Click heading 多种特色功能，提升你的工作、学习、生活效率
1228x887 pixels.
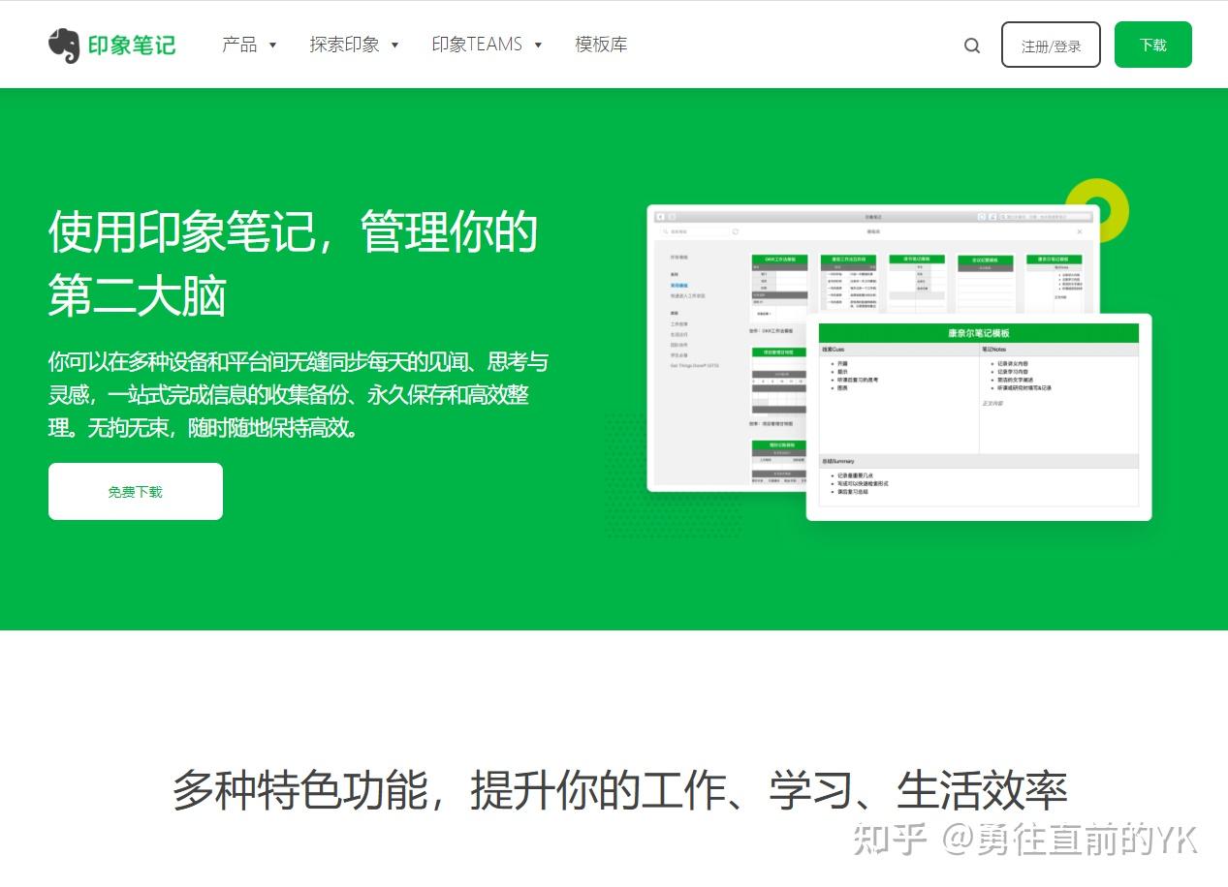pos(620,790)
